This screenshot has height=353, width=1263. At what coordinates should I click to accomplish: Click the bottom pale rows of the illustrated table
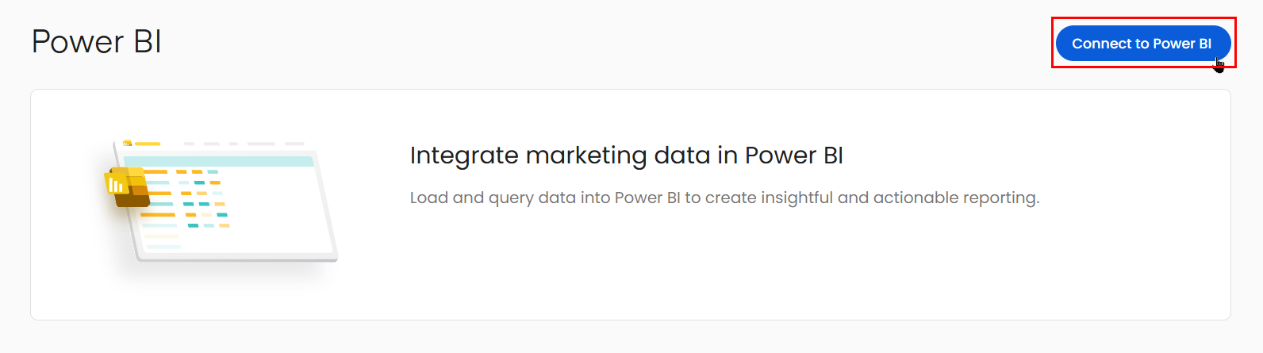(x=163, y=241)
